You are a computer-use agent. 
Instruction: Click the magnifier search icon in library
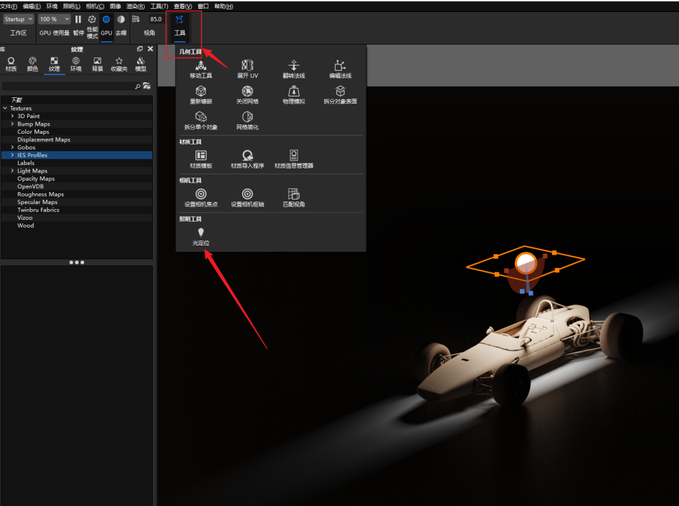point(138,87)
